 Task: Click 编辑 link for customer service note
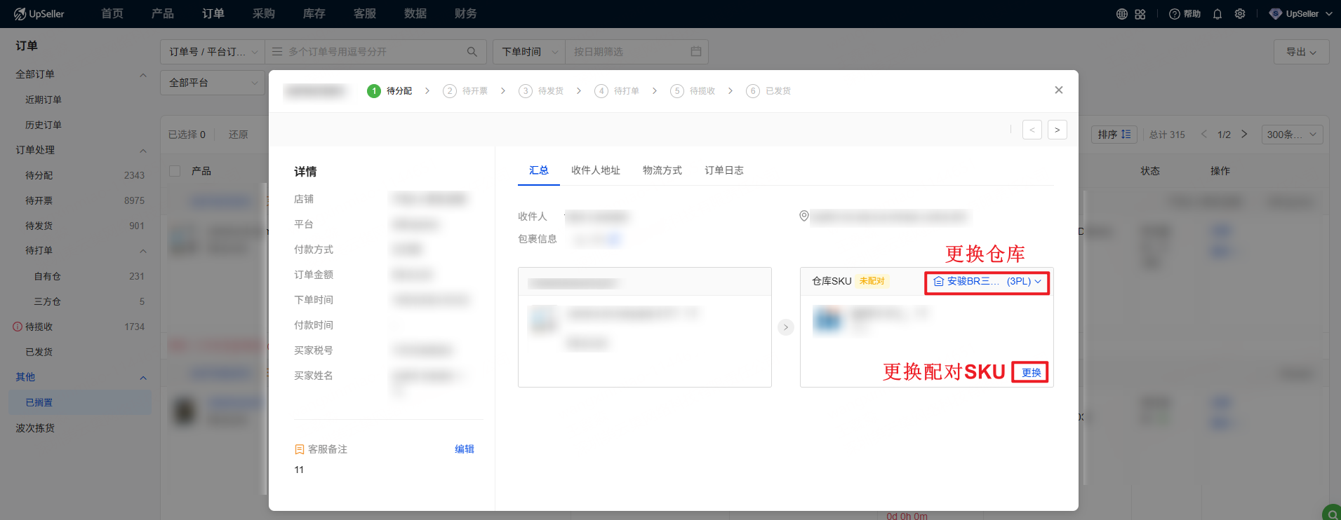pos(464,449)
